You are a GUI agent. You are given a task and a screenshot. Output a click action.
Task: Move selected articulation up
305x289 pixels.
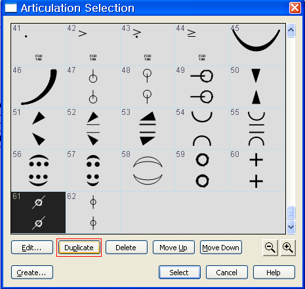point(174,248)
